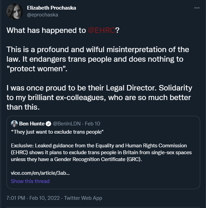Click the Twitter Web App source label
Viewport: 206px width, 208px height.
[x=83, y=198]
